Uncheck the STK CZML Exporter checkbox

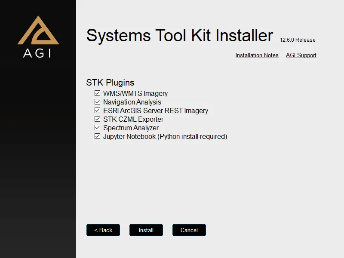98,119
